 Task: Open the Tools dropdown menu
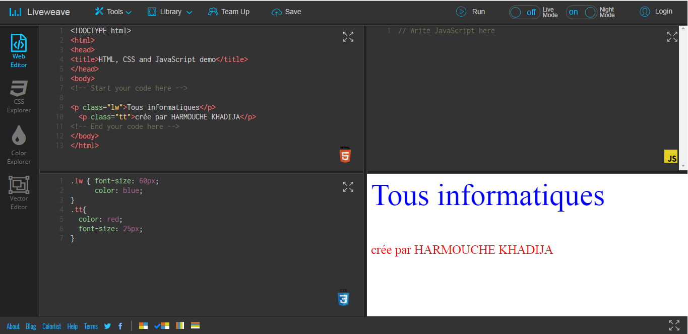click(x=112, y=12)
